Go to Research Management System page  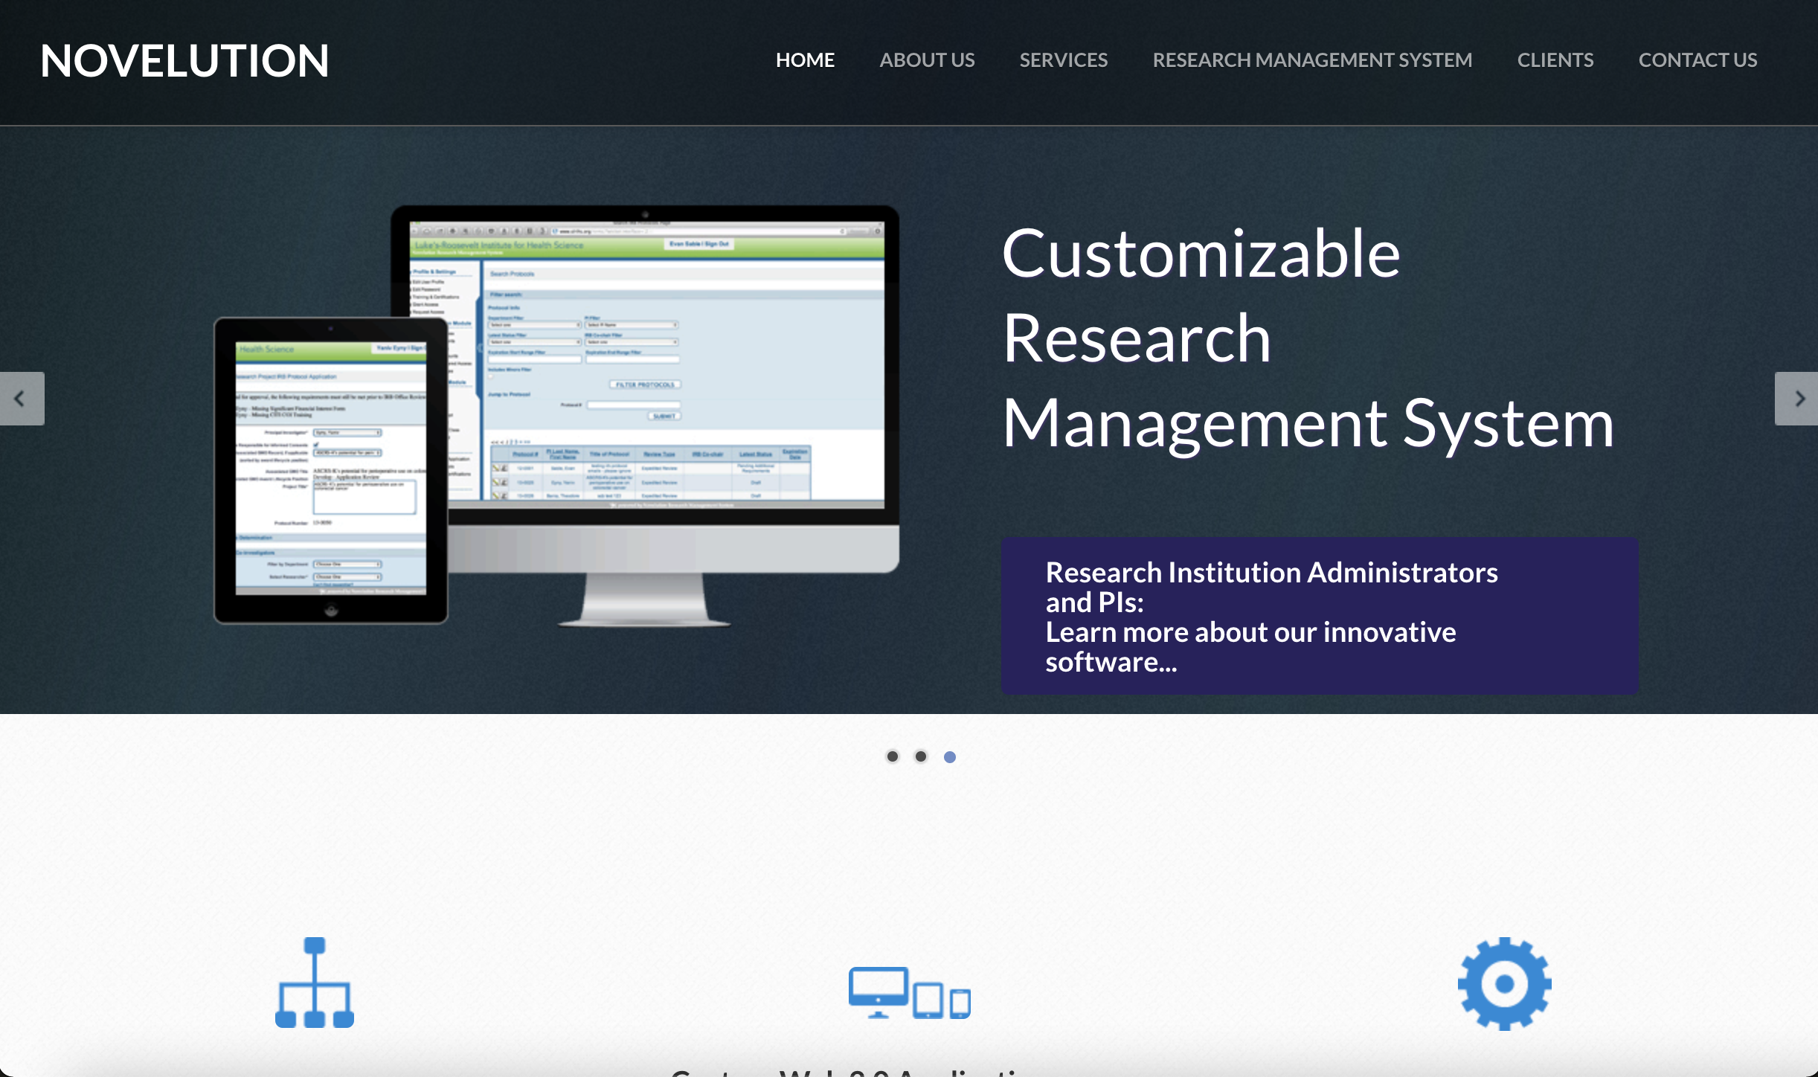(1312, 60)
